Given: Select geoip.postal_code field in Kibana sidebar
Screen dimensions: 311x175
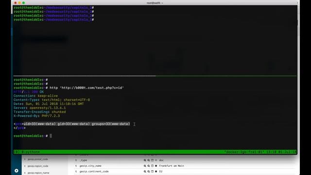Looking at the screenshot, I should 38,159.
